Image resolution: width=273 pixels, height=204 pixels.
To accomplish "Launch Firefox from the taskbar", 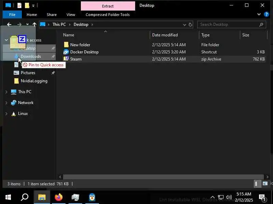I will (58, 197).
